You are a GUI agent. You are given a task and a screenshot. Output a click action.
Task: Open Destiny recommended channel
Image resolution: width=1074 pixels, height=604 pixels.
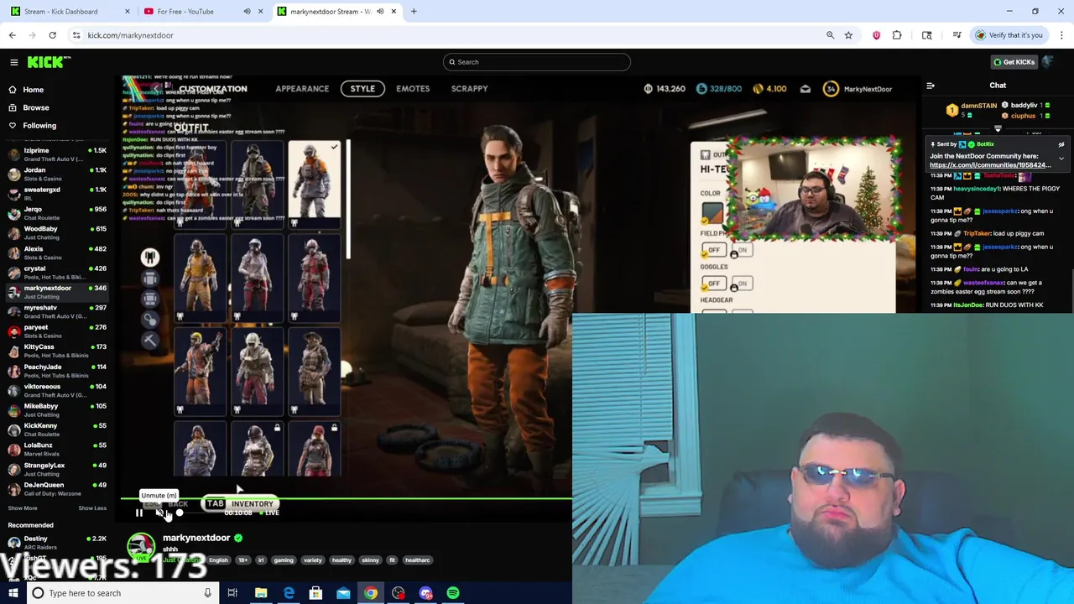point(56,542)
